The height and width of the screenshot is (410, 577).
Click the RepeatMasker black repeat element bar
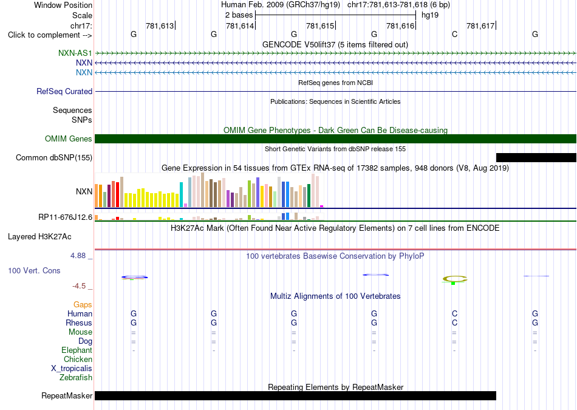click(x=296, y=395)
